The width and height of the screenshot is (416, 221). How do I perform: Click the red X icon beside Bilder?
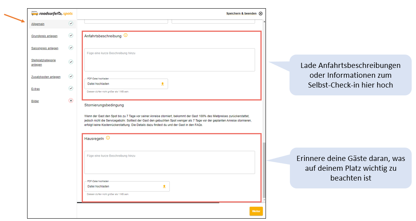71,100
